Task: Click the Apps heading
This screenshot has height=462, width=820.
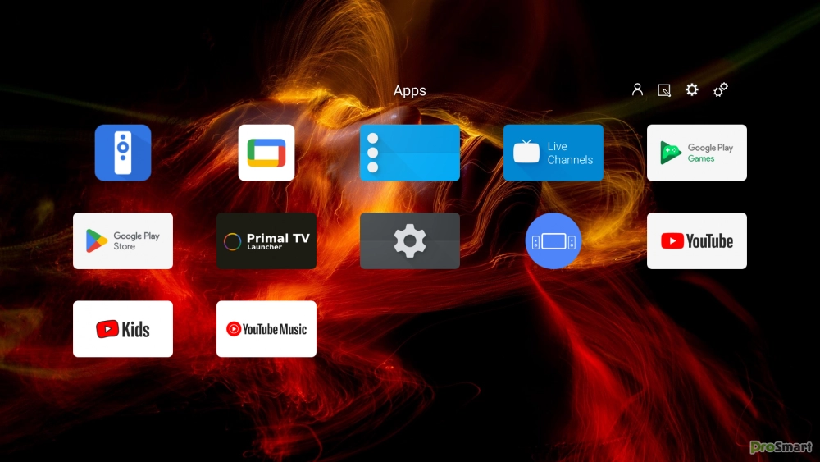Action: [410, 91]
